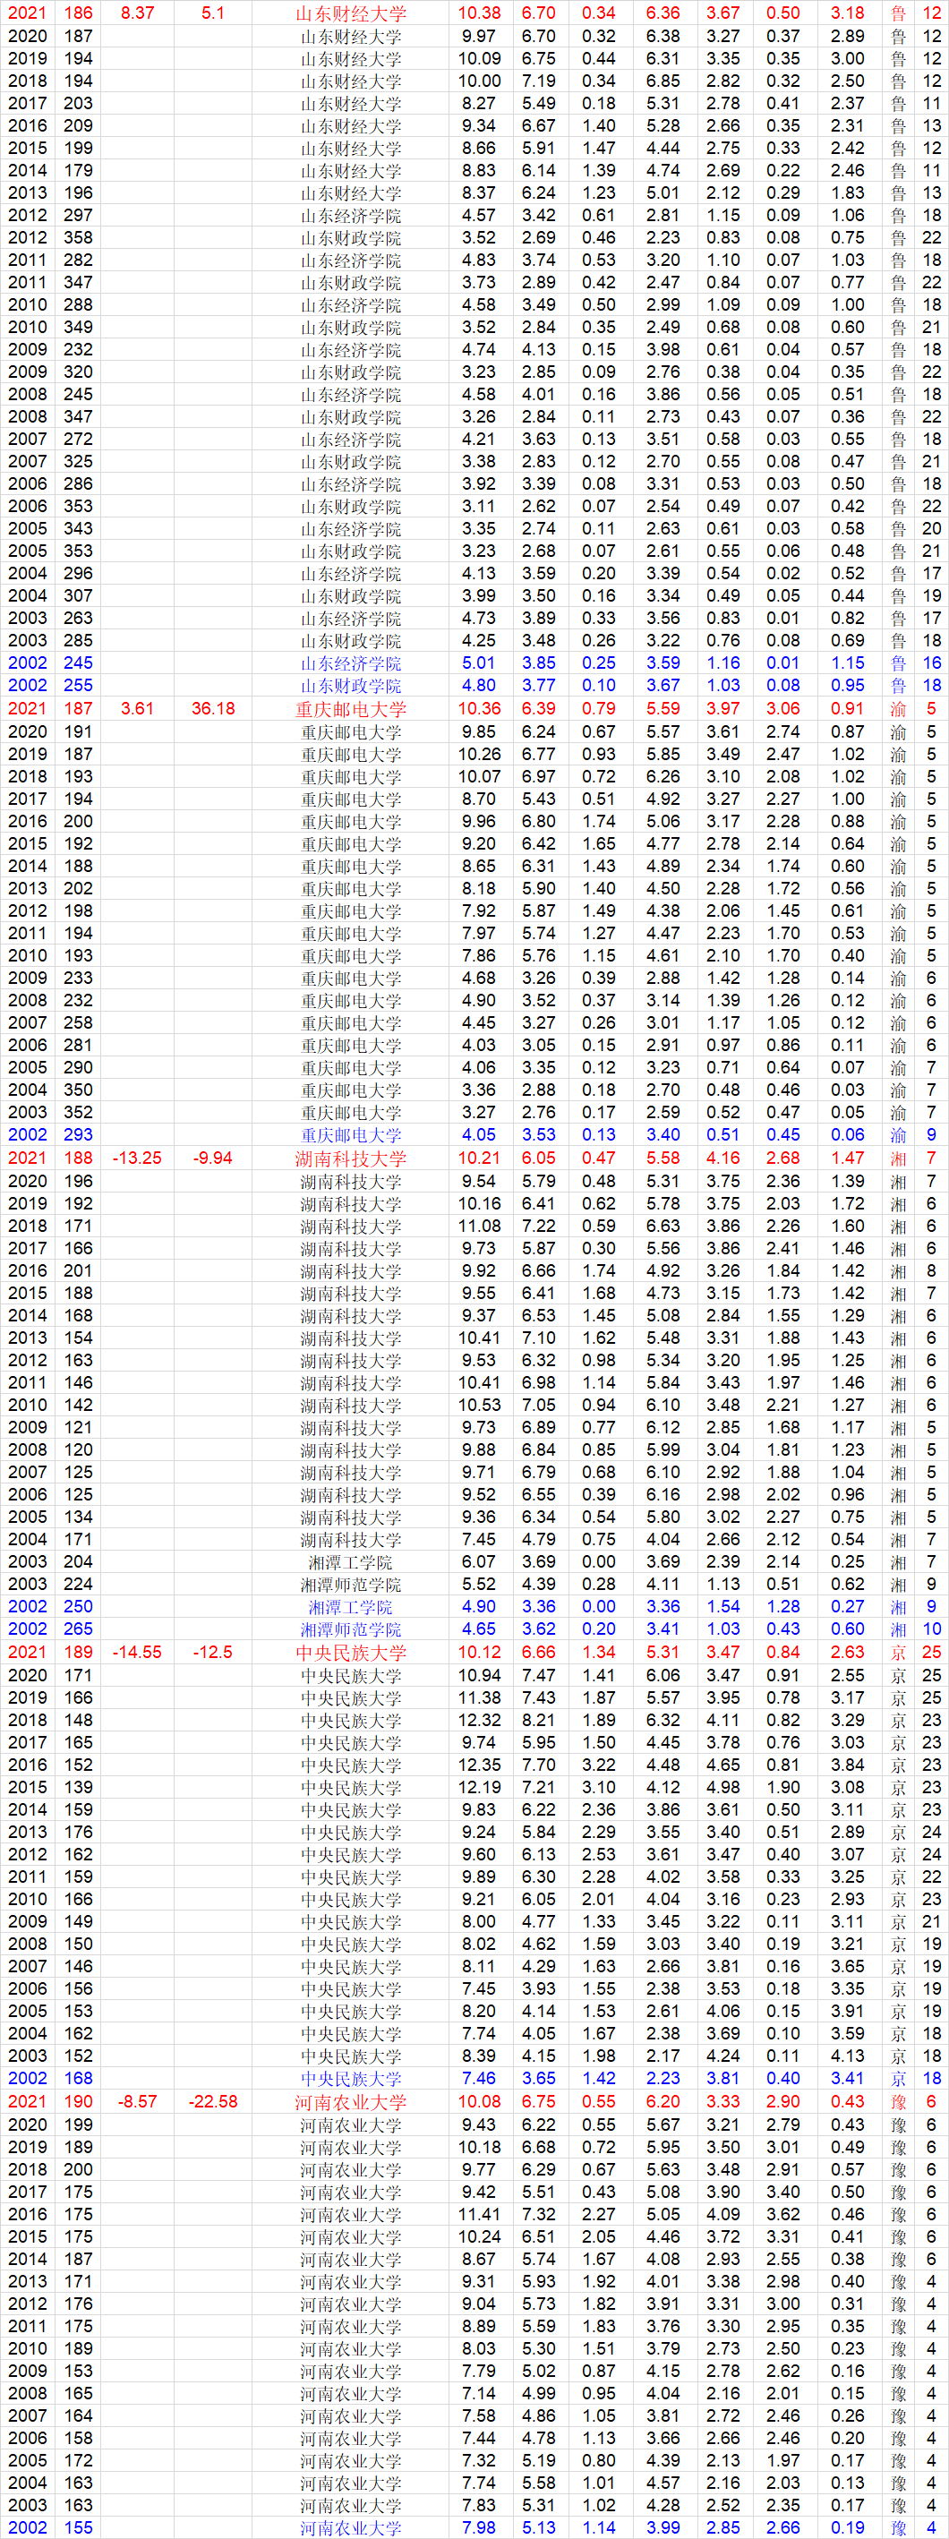
Task: Click total 11.41 in the 河南农业大学 2016 row
Action: point(479,2215)
